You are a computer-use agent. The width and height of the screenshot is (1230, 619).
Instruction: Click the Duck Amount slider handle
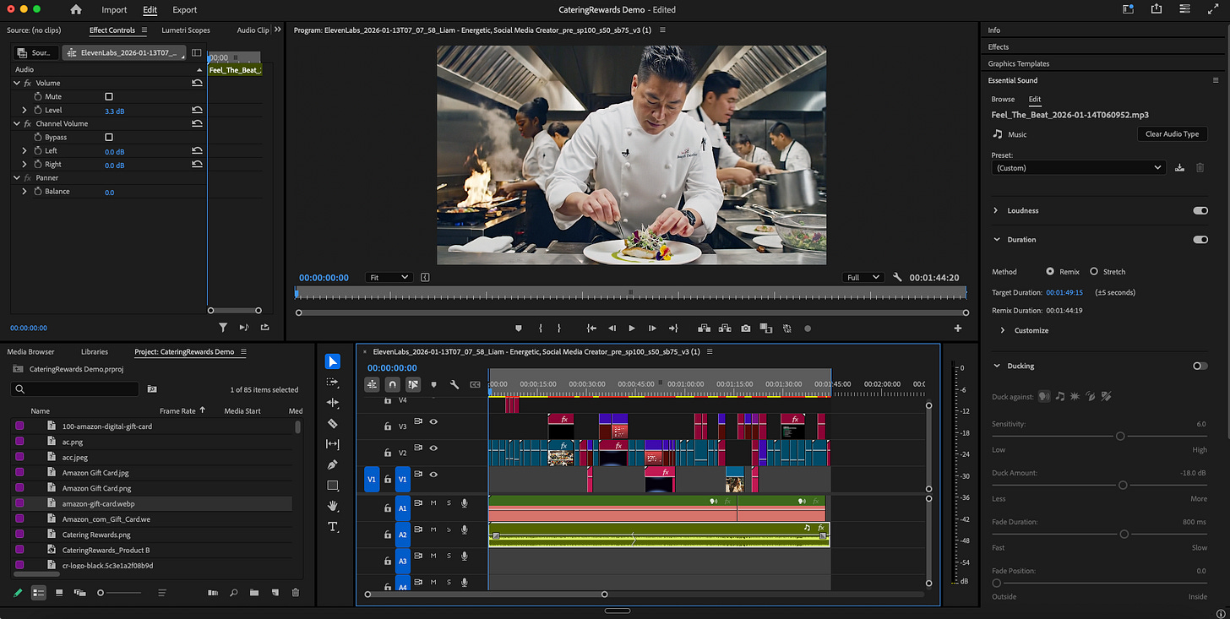pos(1123,486)
